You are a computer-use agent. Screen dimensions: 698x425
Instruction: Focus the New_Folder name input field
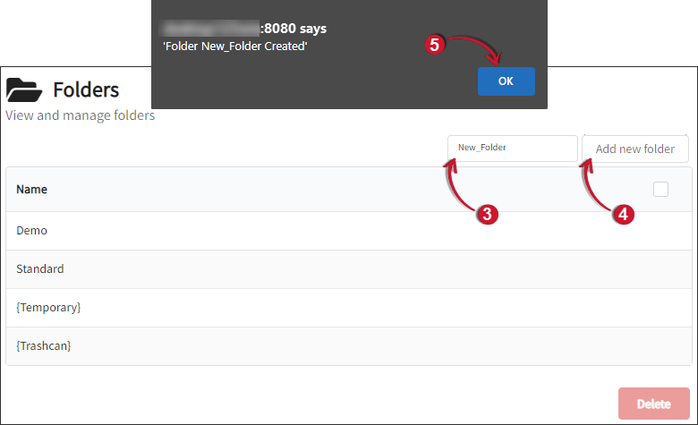512,148
